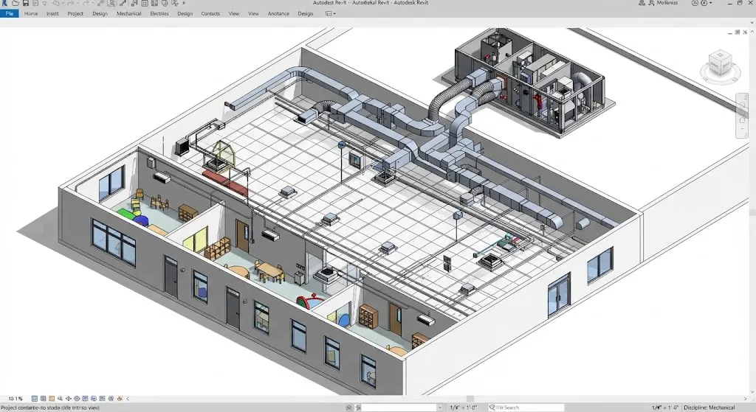Open the Contacts ribbon tab
The image size is (756, 412).
click(x=210, y=13)
